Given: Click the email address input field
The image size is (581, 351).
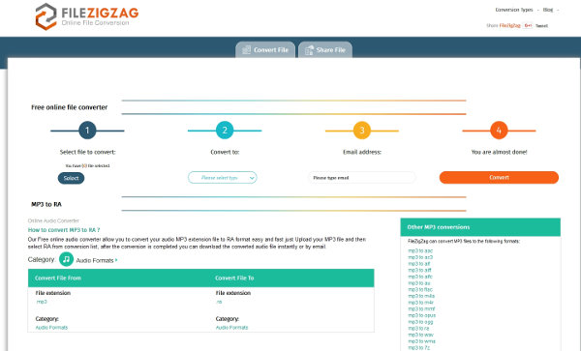Looking at the screenshot, I should pos(362,178).
